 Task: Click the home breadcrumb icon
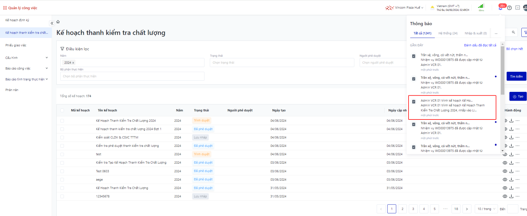point(58,22)
